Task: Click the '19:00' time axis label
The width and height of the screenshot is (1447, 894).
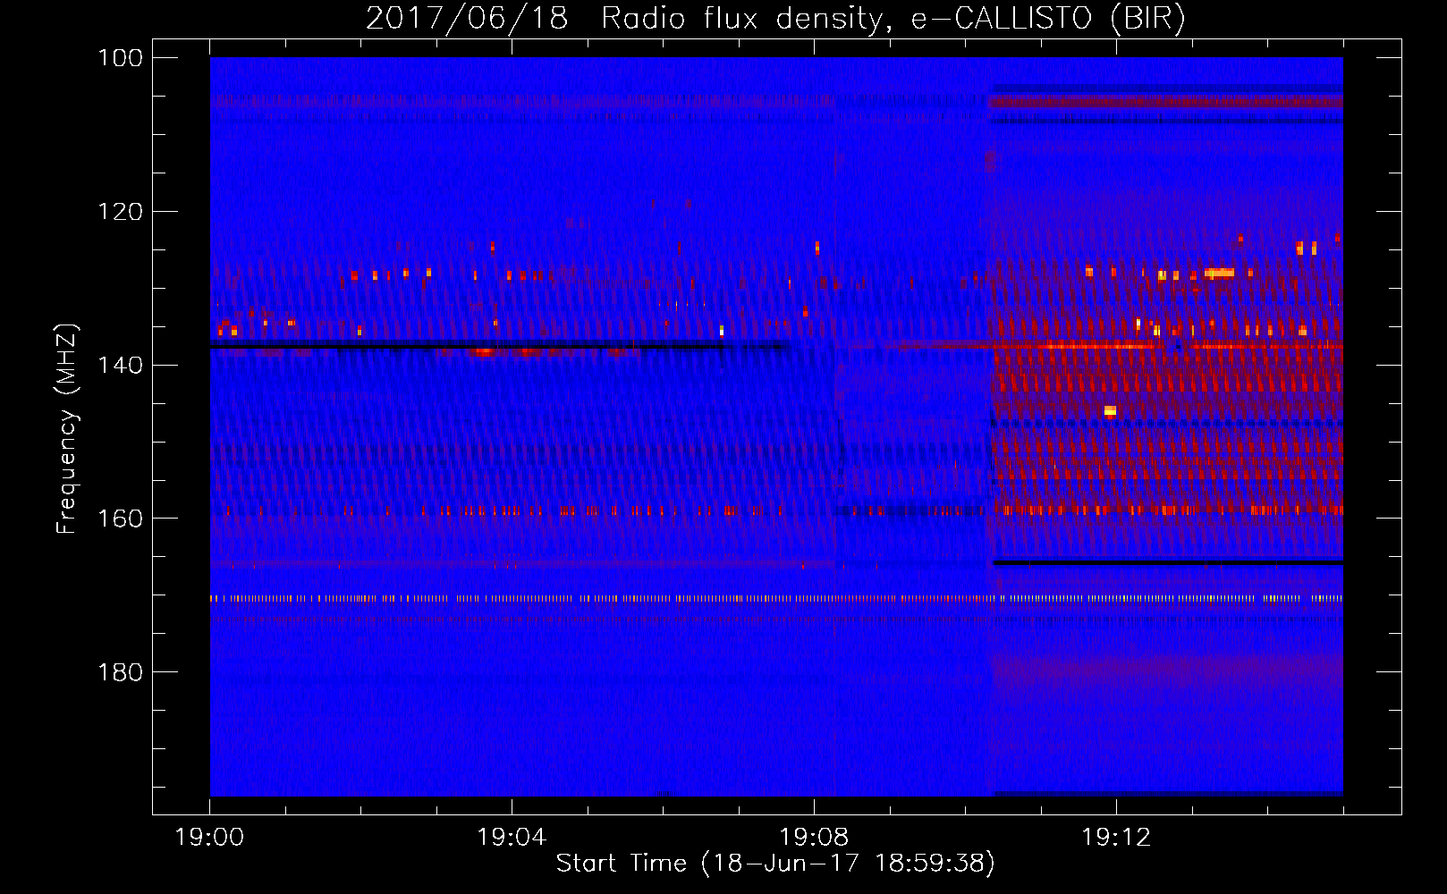Action: pyautogui.click(x=209, y=838)
